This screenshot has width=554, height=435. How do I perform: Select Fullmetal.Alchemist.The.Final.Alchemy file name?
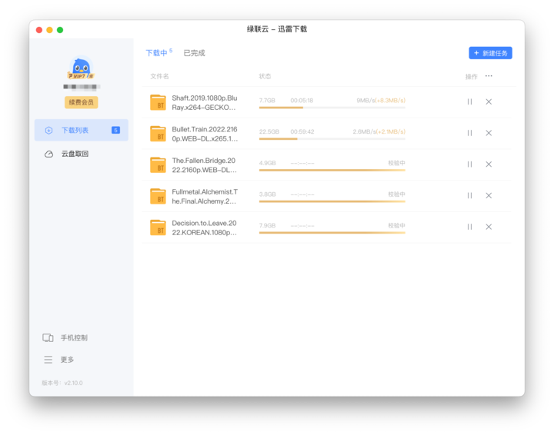pos(205,197)
